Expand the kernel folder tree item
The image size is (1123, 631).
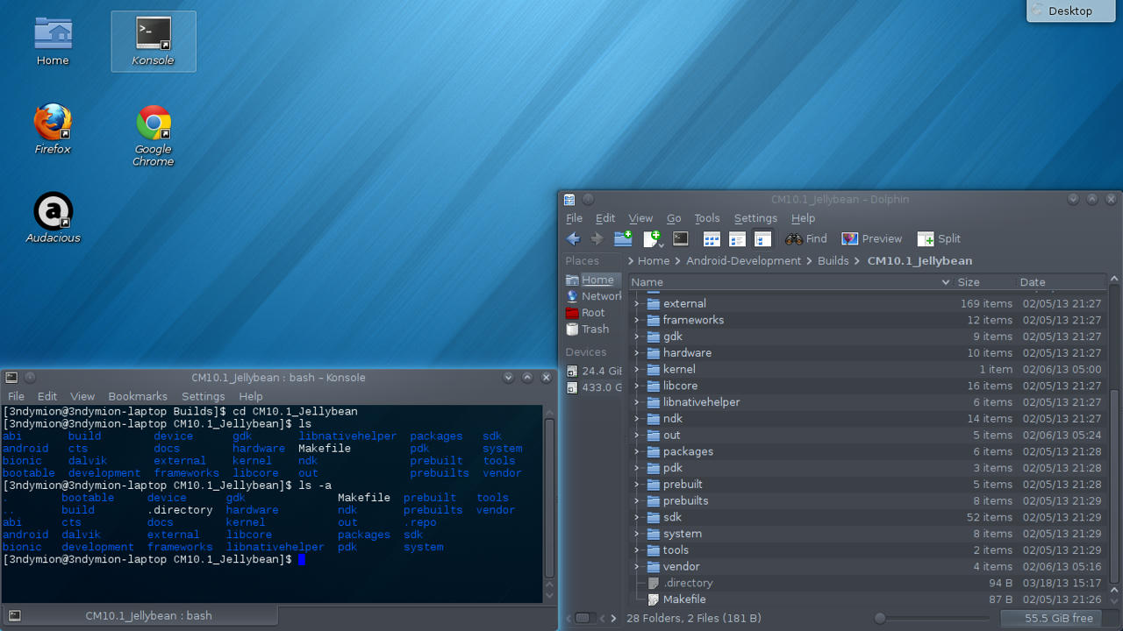pos(636,369)
